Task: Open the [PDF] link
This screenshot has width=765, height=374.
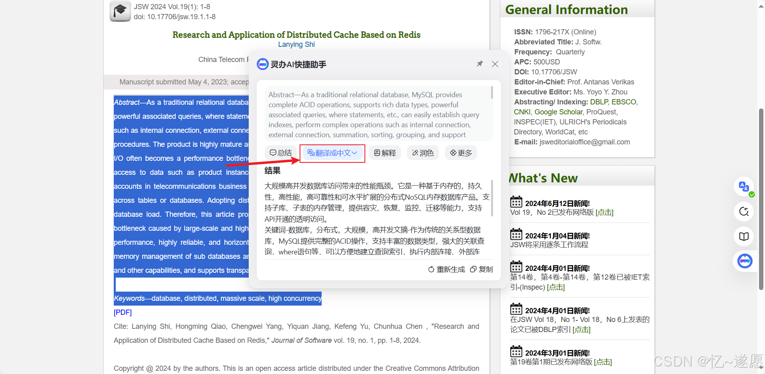Action: point(123,312)
